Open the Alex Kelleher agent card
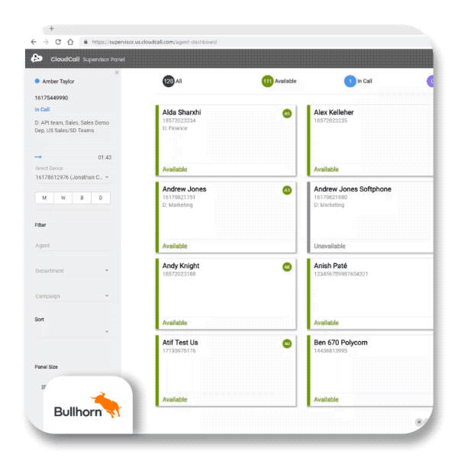The image size is (458, 458). (370, 140)
